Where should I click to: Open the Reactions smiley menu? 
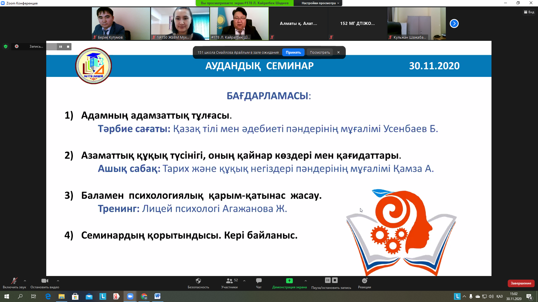point(364,281)
